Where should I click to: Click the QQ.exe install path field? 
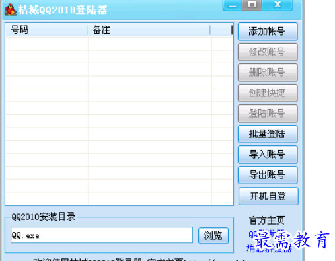click(102, 235)
